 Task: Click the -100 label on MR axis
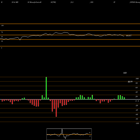[137, 123]
